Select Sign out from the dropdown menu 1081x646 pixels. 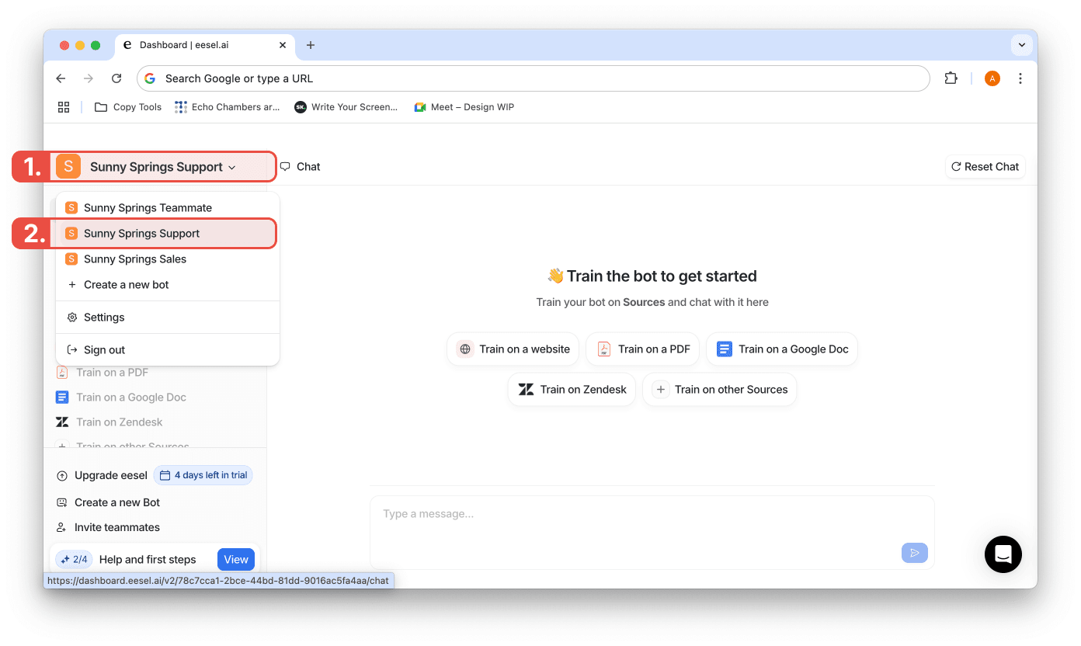coord(104,350)
